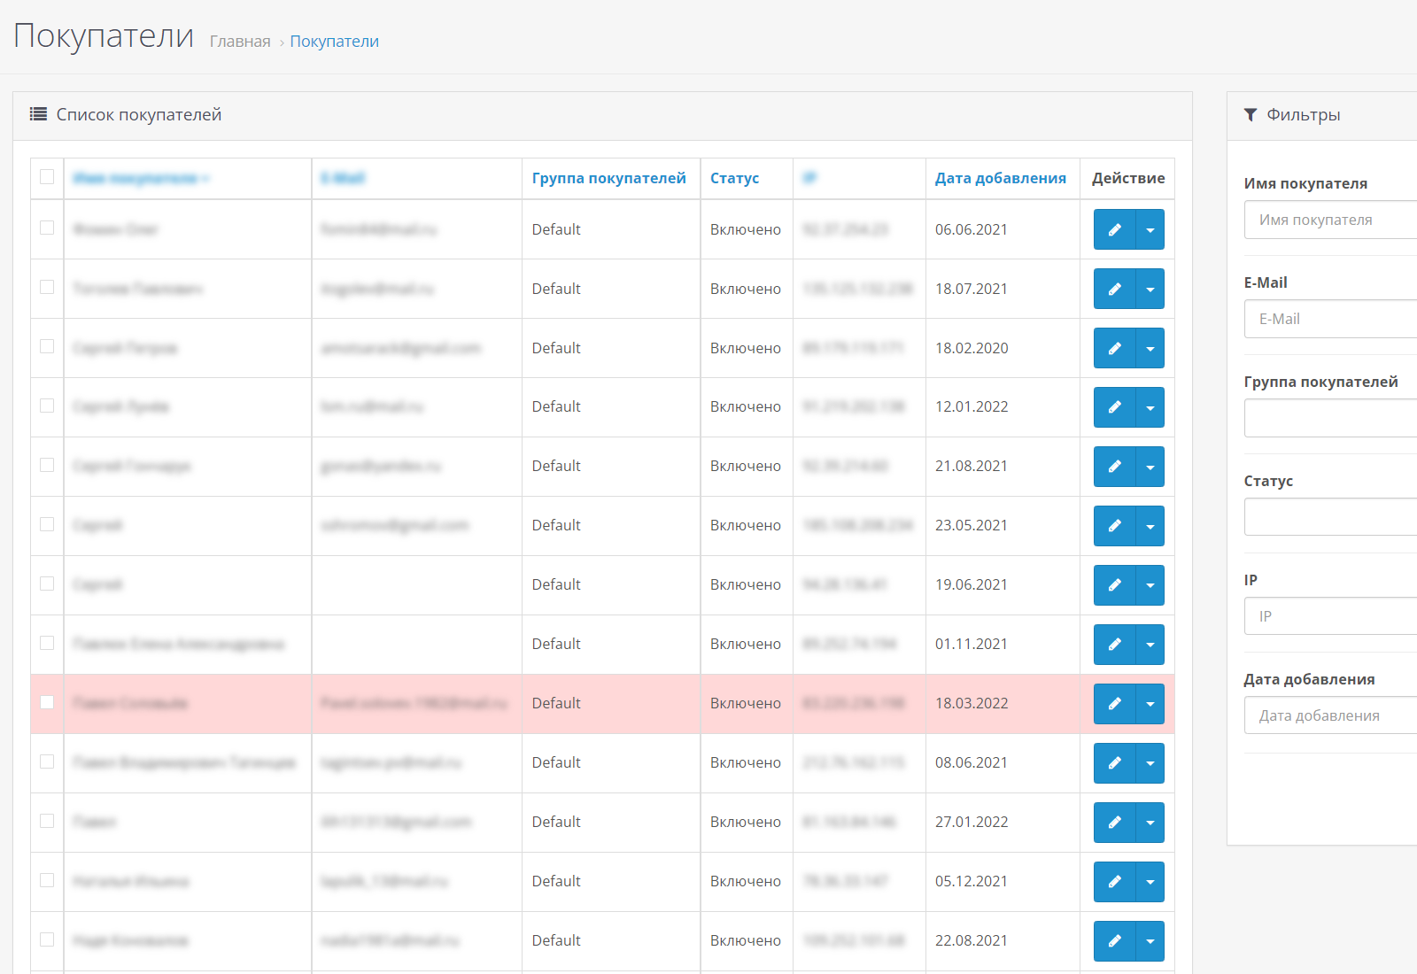Check the row dated 06.06.2021
Screen dimensions: 1417x974
[x=47, y=228]
